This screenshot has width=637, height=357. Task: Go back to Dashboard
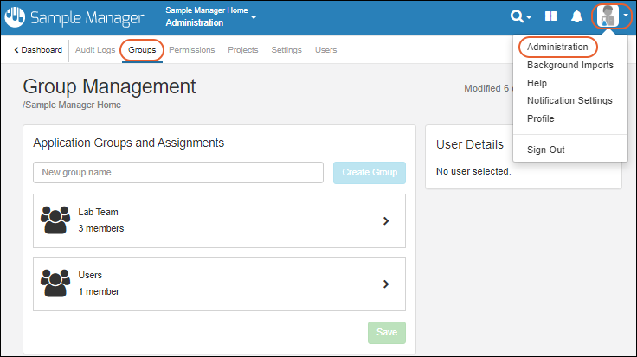point(38,50)
